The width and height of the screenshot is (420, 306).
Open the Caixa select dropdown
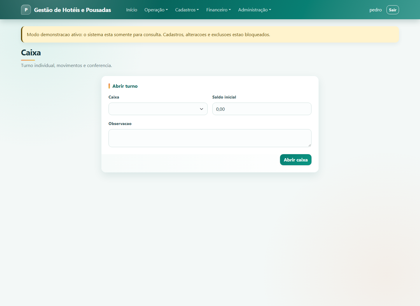(x=158, y=109)
